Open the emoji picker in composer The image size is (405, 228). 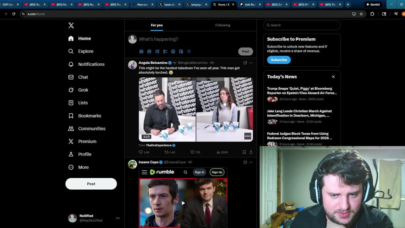173,51
